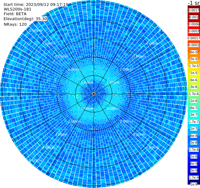This screenshot has height=188, width=200.
Task: Click the 5.00km range label in upper-left quadrant
Action: click(35, 30)
